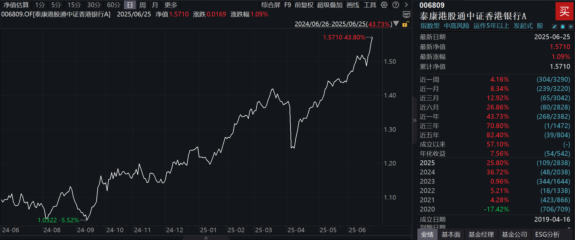Add fund to watchlist plus icon

point(571,27)
